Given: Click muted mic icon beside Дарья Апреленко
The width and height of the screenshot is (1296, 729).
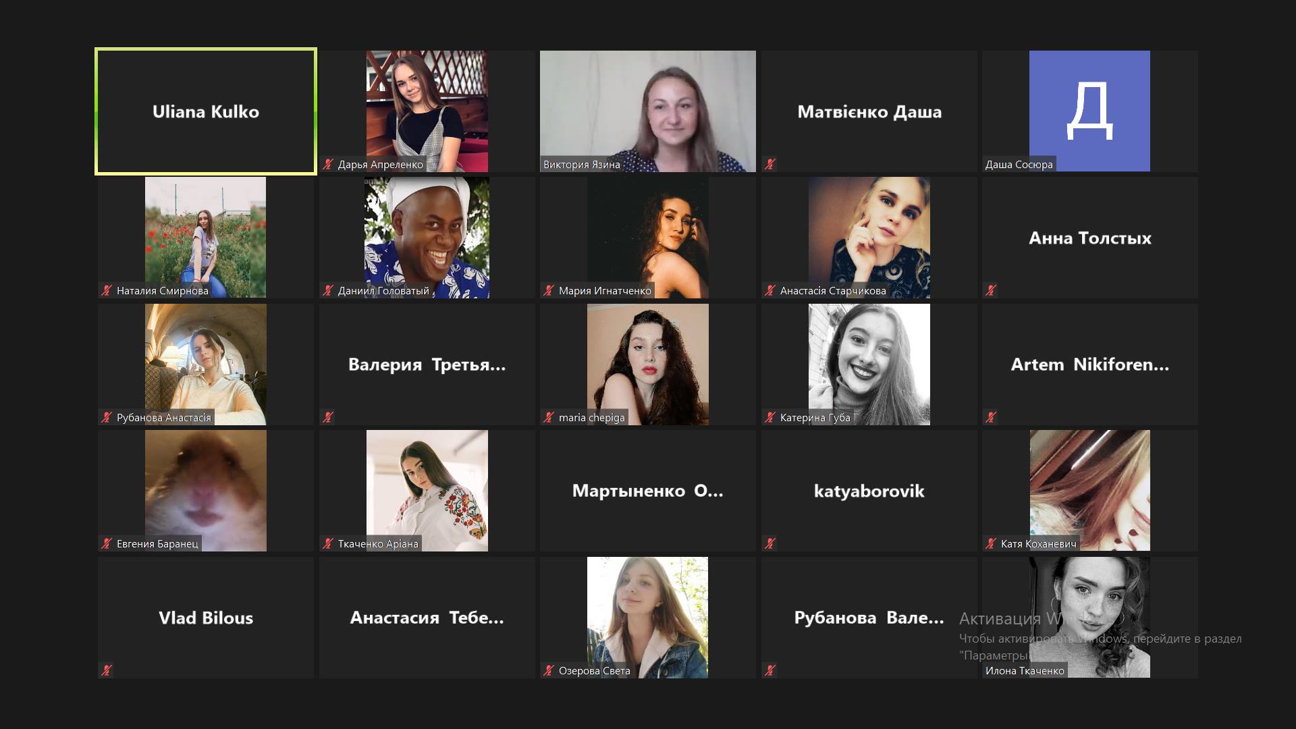Looking at the screenshot, I should point(328,164).
